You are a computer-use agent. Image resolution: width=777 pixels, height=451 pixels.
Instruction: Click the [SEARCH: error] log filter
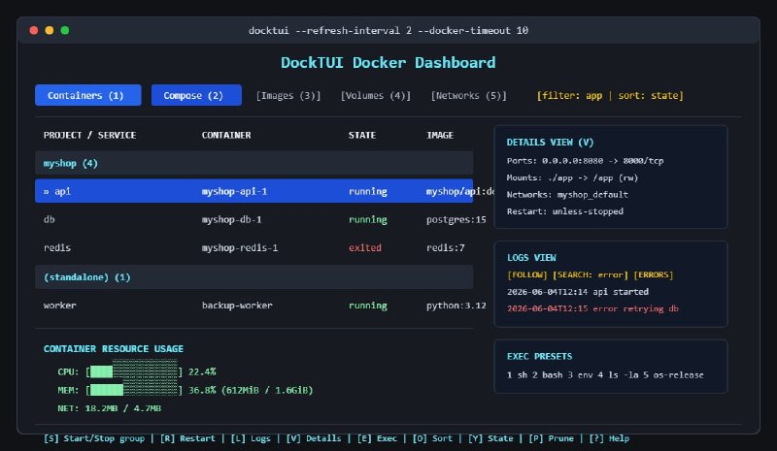tap(591, 274)
